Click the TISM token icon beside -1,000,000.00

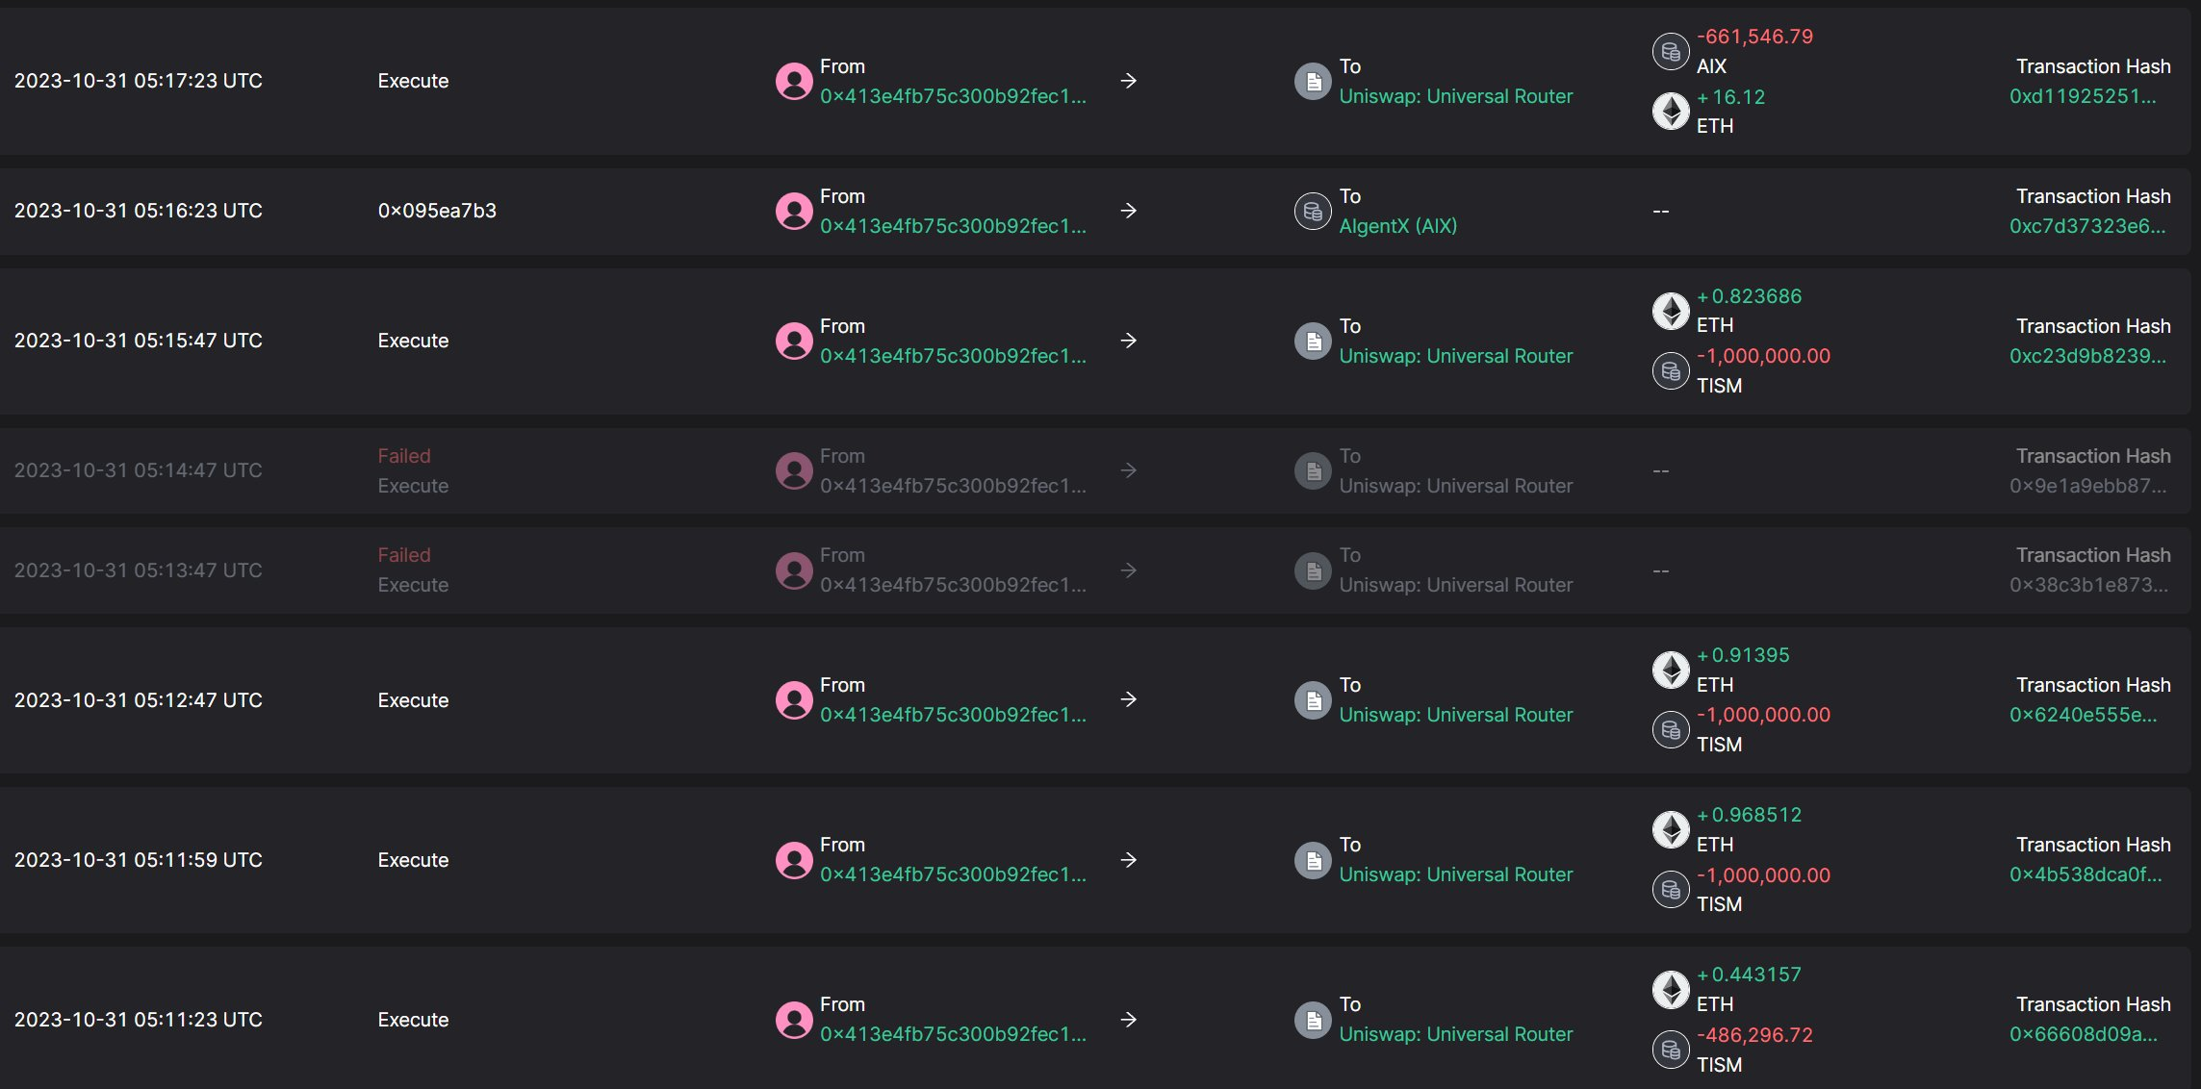(1671, 370)
